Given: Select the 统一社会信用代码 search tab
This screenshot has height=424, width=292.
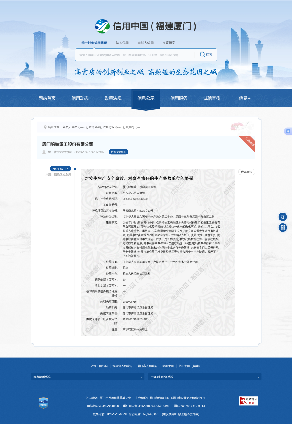Looking at the screenshot, I should pos(94,43).
